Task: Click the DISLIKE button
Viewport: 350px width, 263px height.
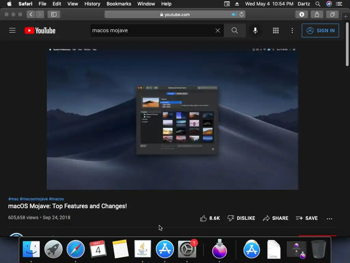Action: (241, 218)
